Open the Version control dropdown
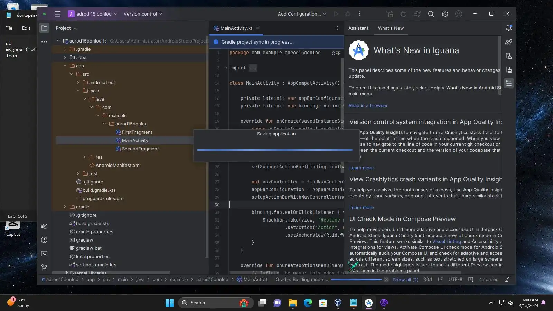Viewport: 553px width, 311px height. (x=143, y=14)
